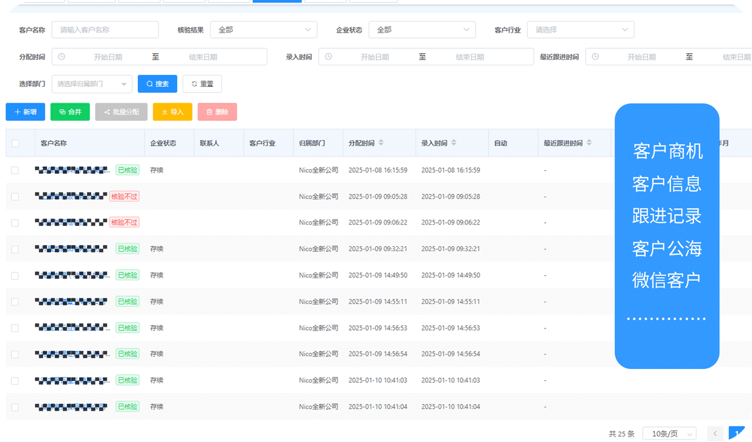Viewport: 752px width, 442px height.
Task: Click clock icon in 最近跟进时间 date filter
Action: coord(595,57)
